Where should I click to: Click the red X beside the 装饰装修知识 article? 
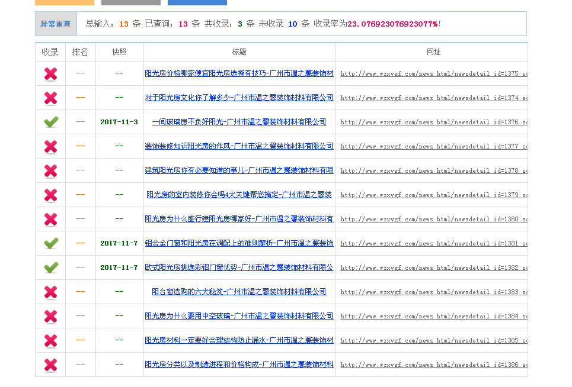50,146
